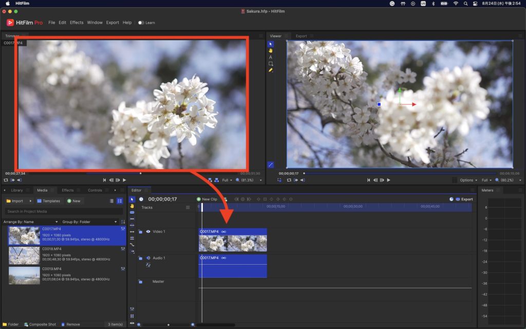The width and height of the screenshot is (526, 329).
Task: Select the Hand tool in the Viewer
Action: pyautogui.click(x=271, y=50)
